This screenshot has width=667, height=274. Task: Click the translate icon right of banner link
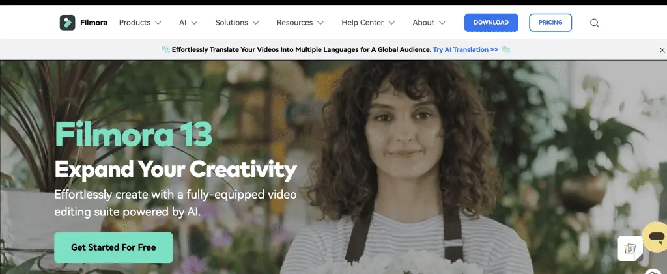tap(505, 49)
